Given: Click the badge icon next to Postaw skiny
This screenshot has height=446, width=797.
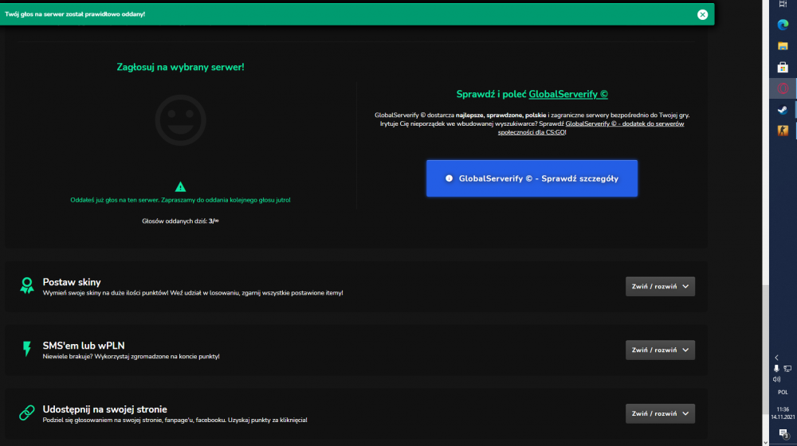Looking at the screenshot, I should pos(27,285).
